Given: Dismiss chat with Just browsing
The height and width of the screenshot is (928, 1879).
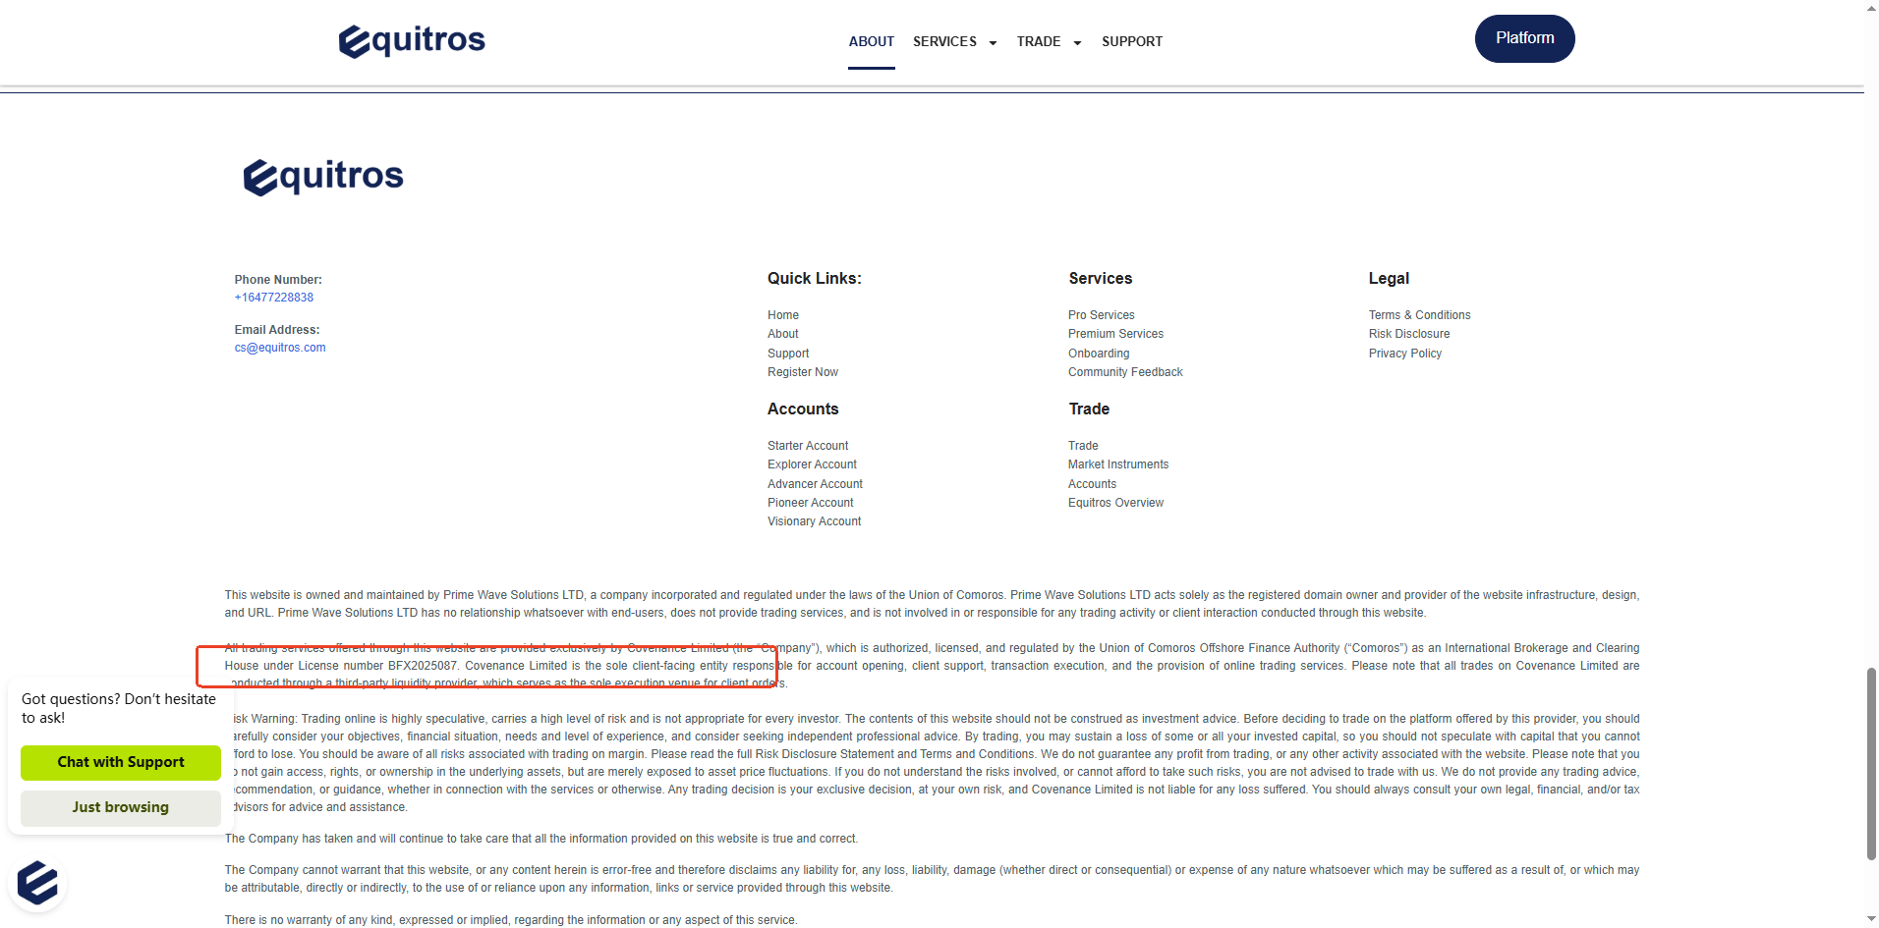Looking at the screenshot, I should click(x=121, y=808).
